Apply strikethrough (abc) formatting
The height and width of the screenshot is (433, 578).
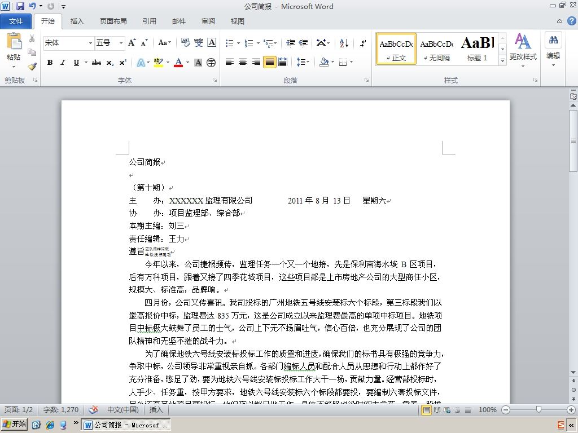tap(97, 63)
